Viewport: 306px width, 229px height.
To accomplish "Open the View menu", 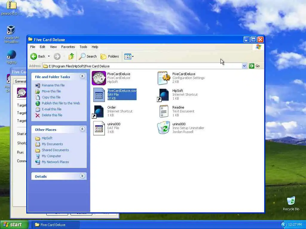I will [x=53, y=47].
